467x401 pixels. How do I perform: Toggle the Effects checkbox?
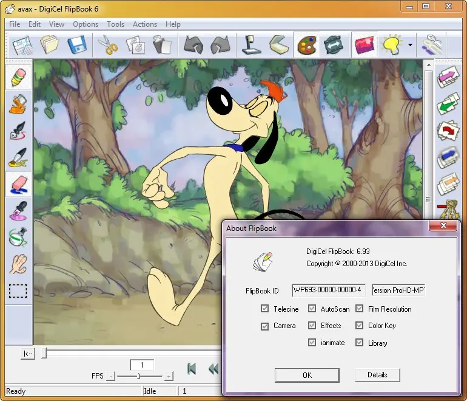point(312,325)
